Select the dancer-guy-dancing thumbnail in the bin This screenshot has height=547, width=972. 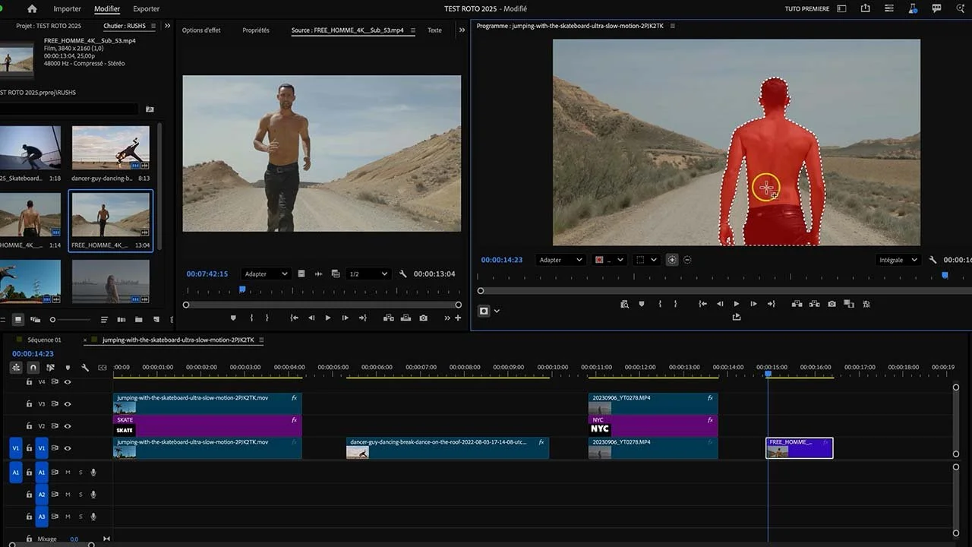pos(110,147)
